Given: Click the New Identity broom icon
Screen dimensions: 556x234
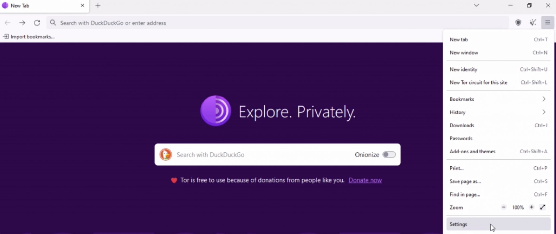Looking at the screenshot, I should (533, 23).
